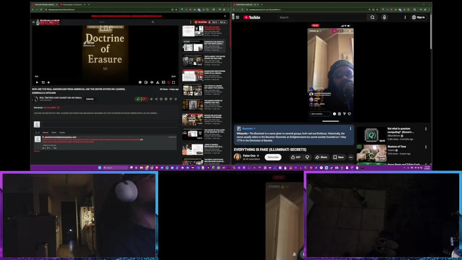Screen dimensions: 462x260
Task: Cast the BitChute video
Action: [163, 82]
